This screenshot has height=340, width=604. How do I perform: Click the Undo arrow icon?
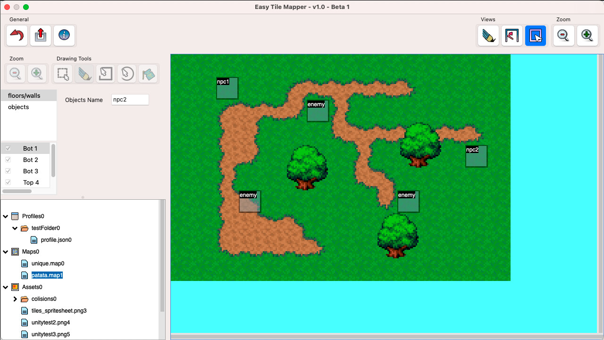click(17, 35)
